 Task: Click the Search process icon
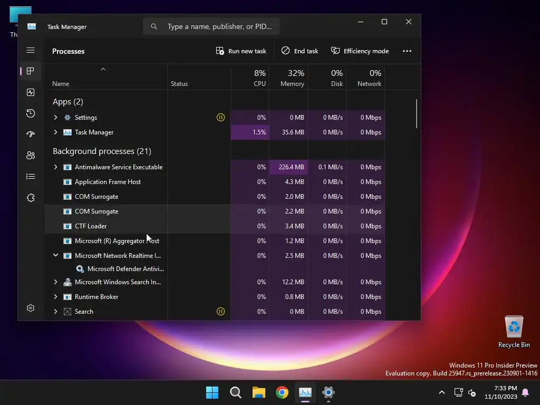pos(67,311)
